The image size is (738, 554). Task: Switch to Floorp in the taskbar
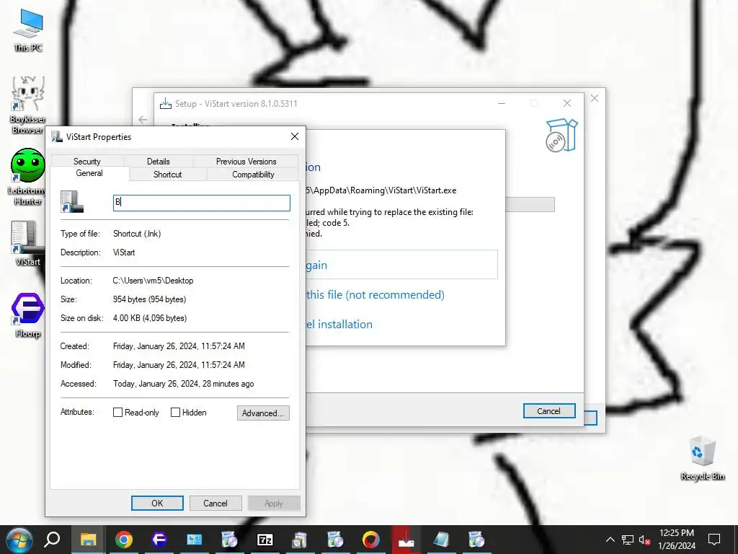(x=159, y=540)
